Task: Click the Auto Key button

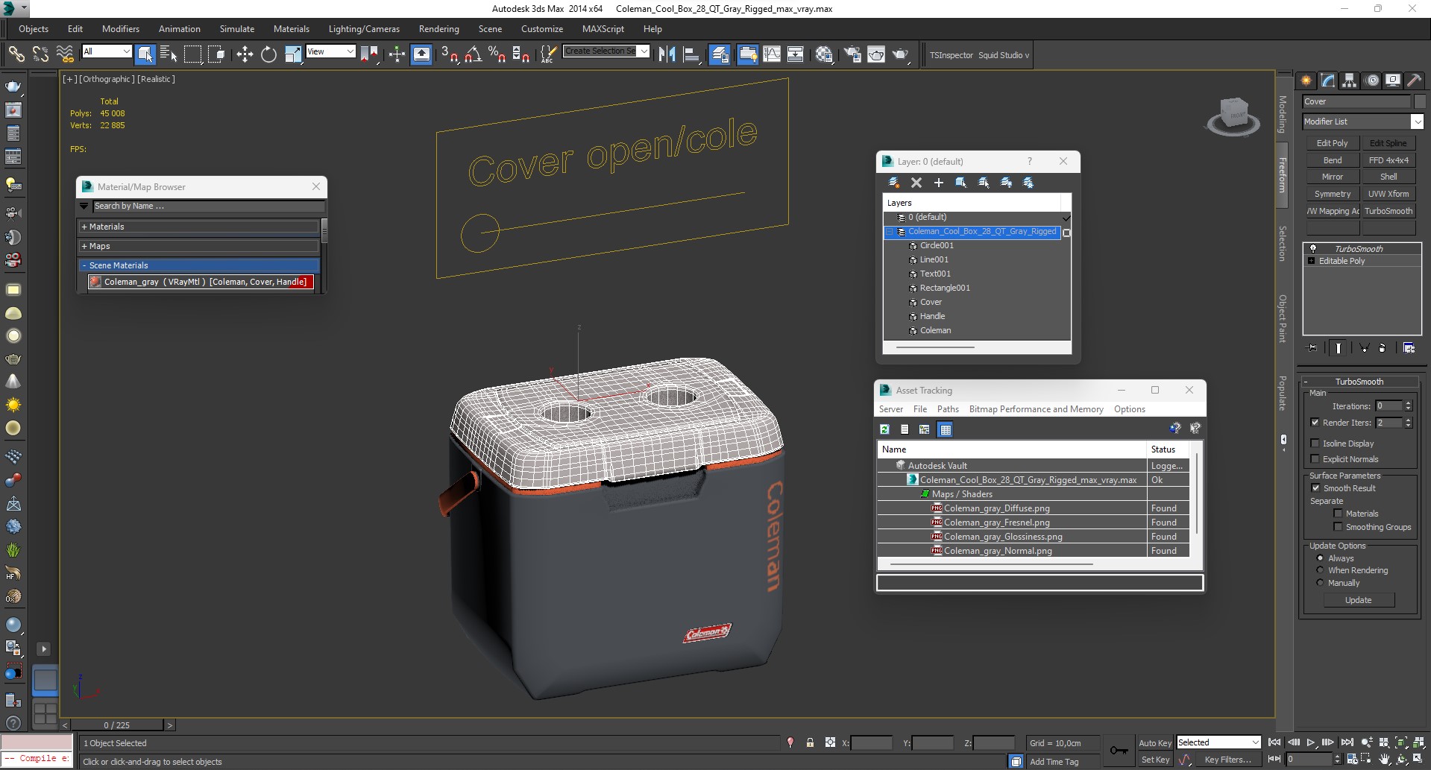Action: tap(1155, 743)
